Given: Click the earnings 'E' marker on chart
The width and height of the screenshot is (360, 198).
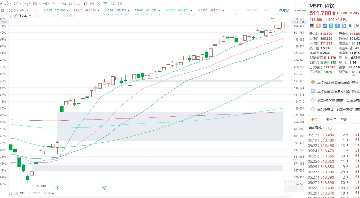Looking at the screenshot, I should pyautogui.click(x=57, y=188).
